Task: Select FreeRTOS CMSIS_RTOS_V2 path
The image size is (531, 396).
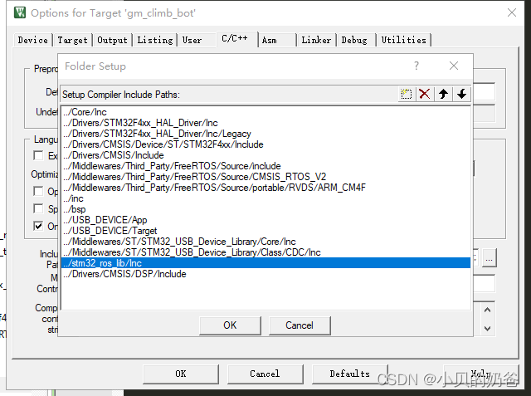Action: [265, 177]
